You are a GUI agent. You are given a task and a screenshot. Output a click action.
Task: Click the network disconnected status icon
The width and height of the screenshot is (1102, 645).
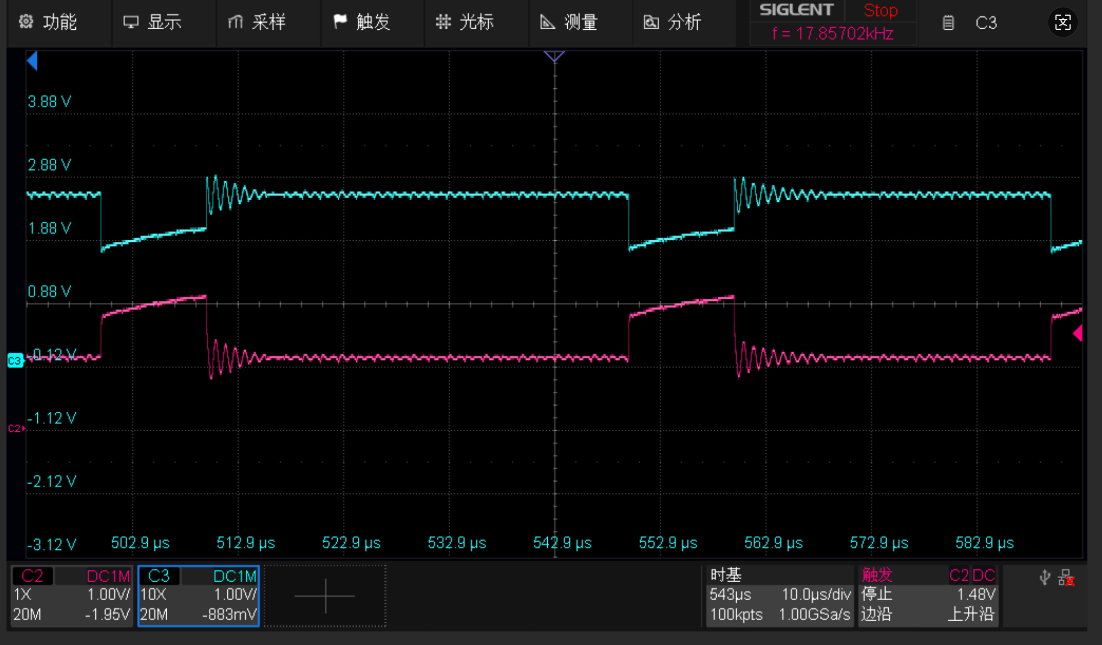click(x=1067, y=578)
